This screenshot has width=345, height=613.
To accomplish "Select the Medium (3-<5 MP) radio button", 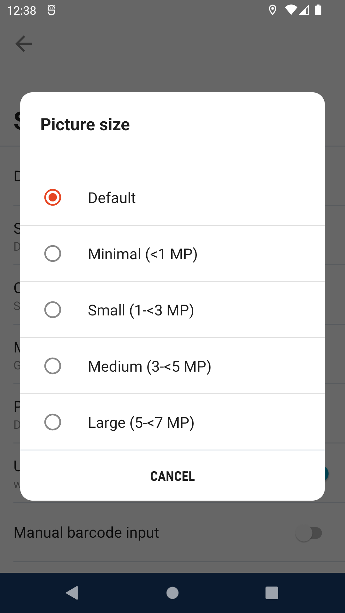I will pyautogui.click(x=53, y=366).
